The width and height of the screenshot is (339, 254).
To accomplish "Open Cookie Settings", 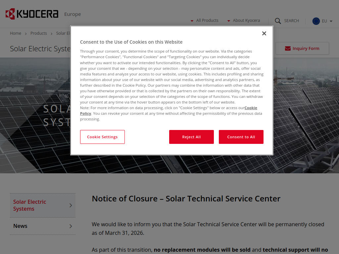I will click(102, 137).
